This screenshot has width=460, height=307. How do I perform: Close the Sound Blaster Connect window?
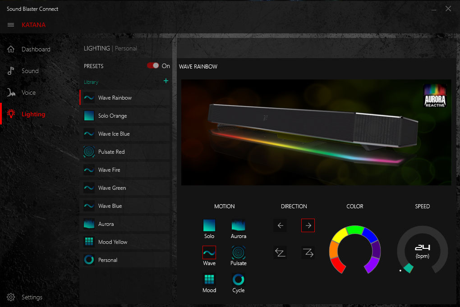tap(448, 9)
